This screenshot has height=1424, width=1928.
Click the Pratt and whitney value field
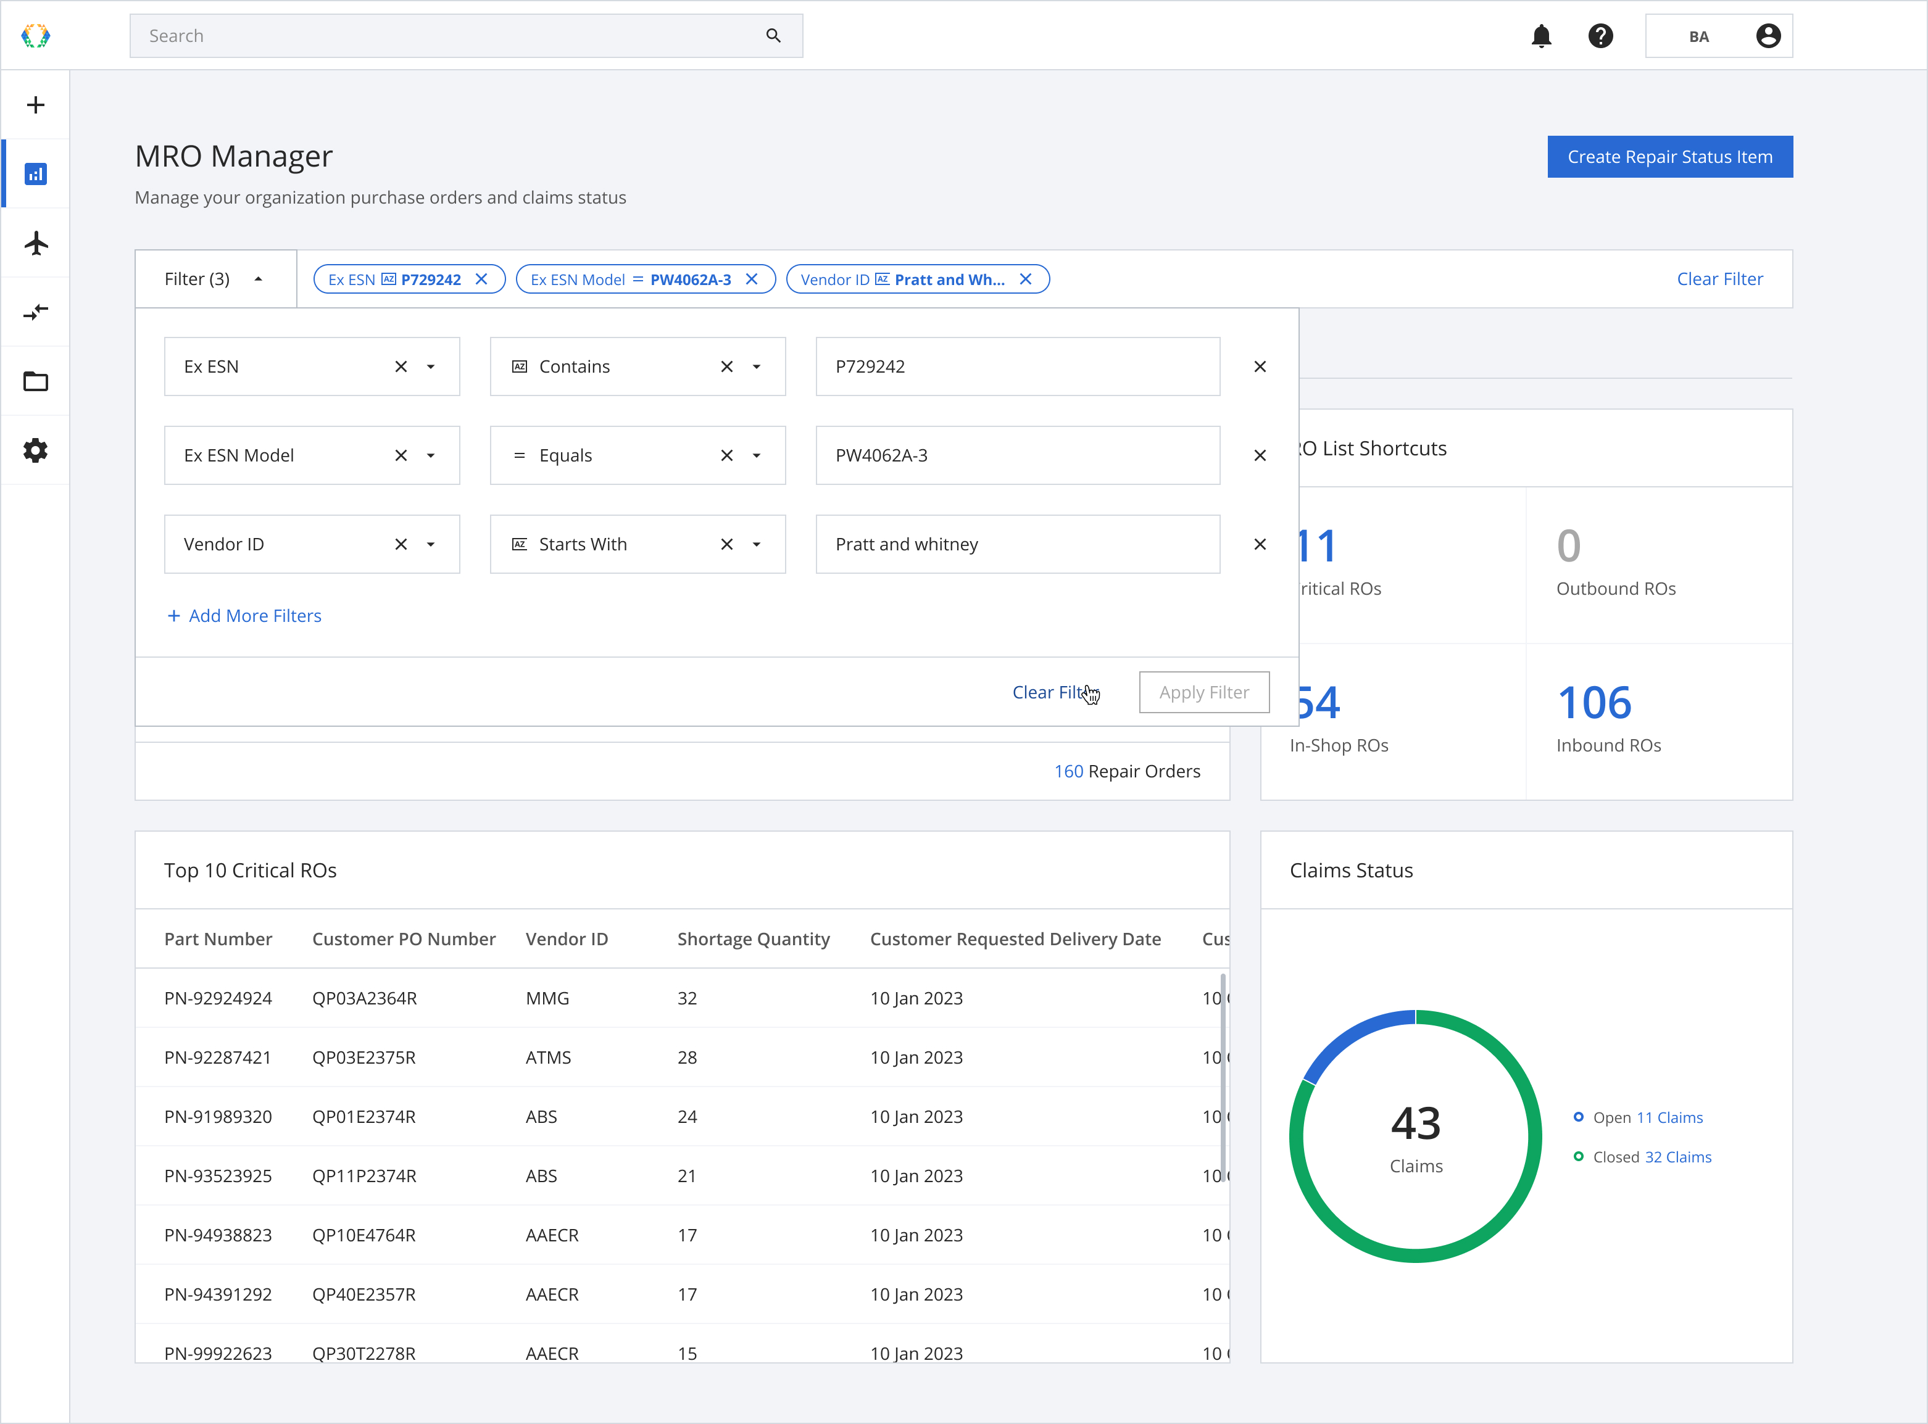pyautogui.click(x=1018, y=545)
